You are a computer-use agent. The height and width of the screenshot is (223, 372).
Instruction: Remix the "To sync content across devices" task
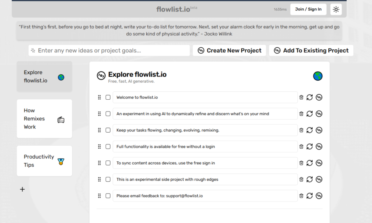(319, 163)
